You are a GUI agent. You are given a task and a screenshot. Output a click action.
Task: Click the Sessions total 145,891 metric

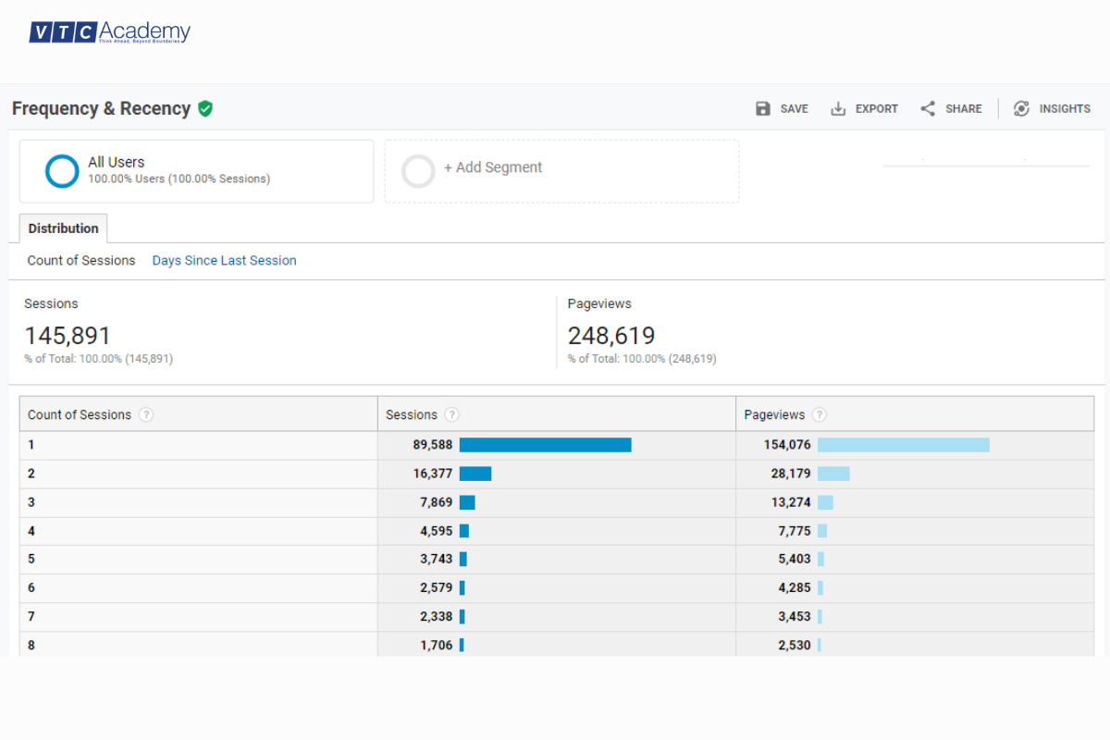(x=68, y=335)
